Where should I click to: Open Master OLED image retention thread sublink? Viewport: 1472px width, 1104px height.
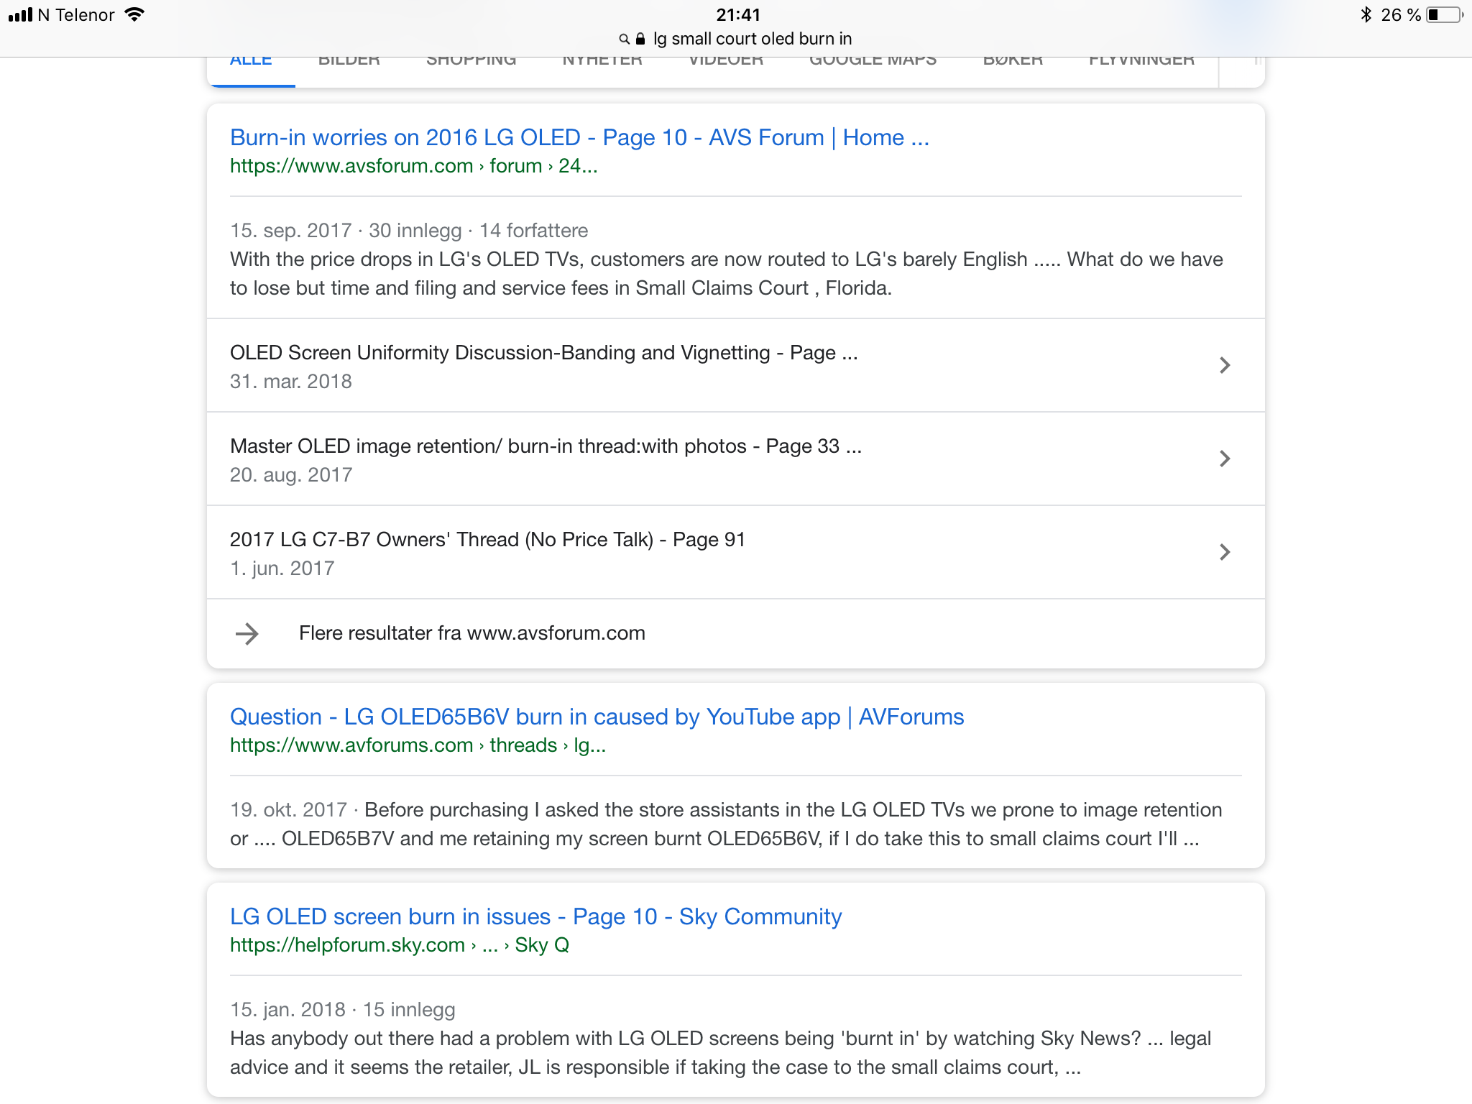coord(546,446)
